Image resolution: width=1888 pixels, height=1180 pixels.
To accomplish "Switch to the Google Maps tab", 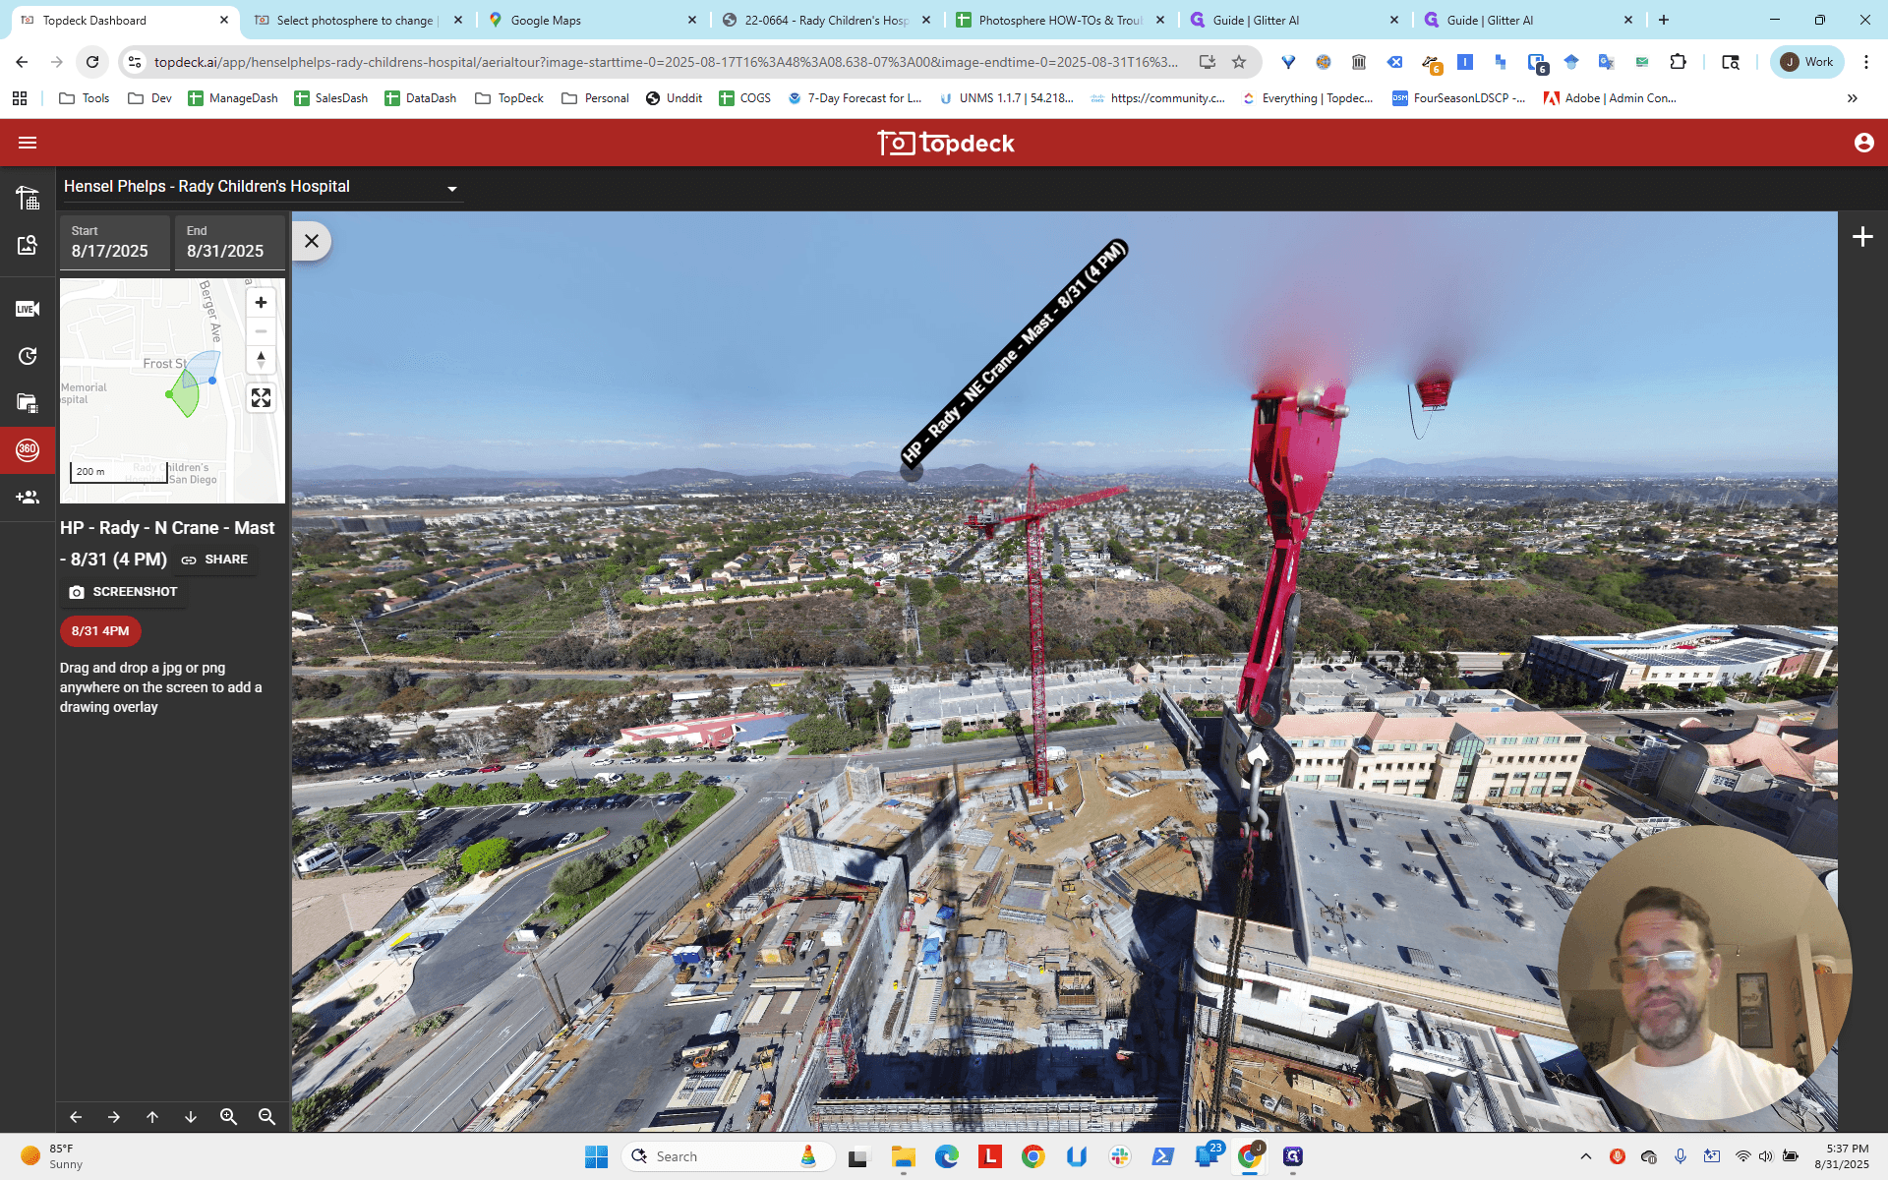I will [591, 20].
